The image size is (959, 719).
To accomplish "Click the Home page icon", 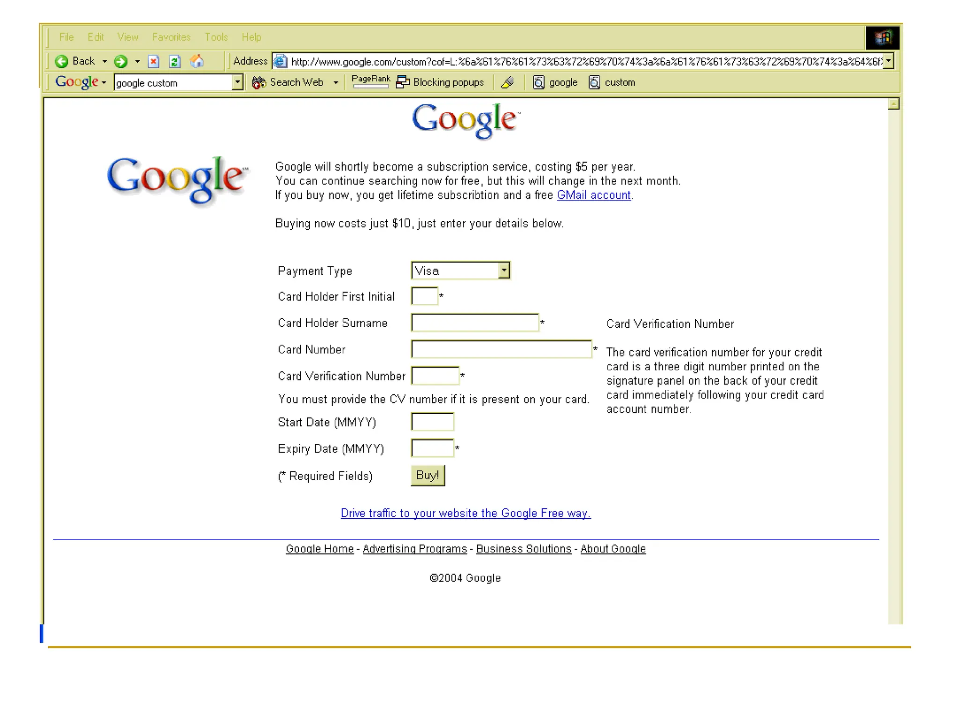I will click(x=197, y=61).
